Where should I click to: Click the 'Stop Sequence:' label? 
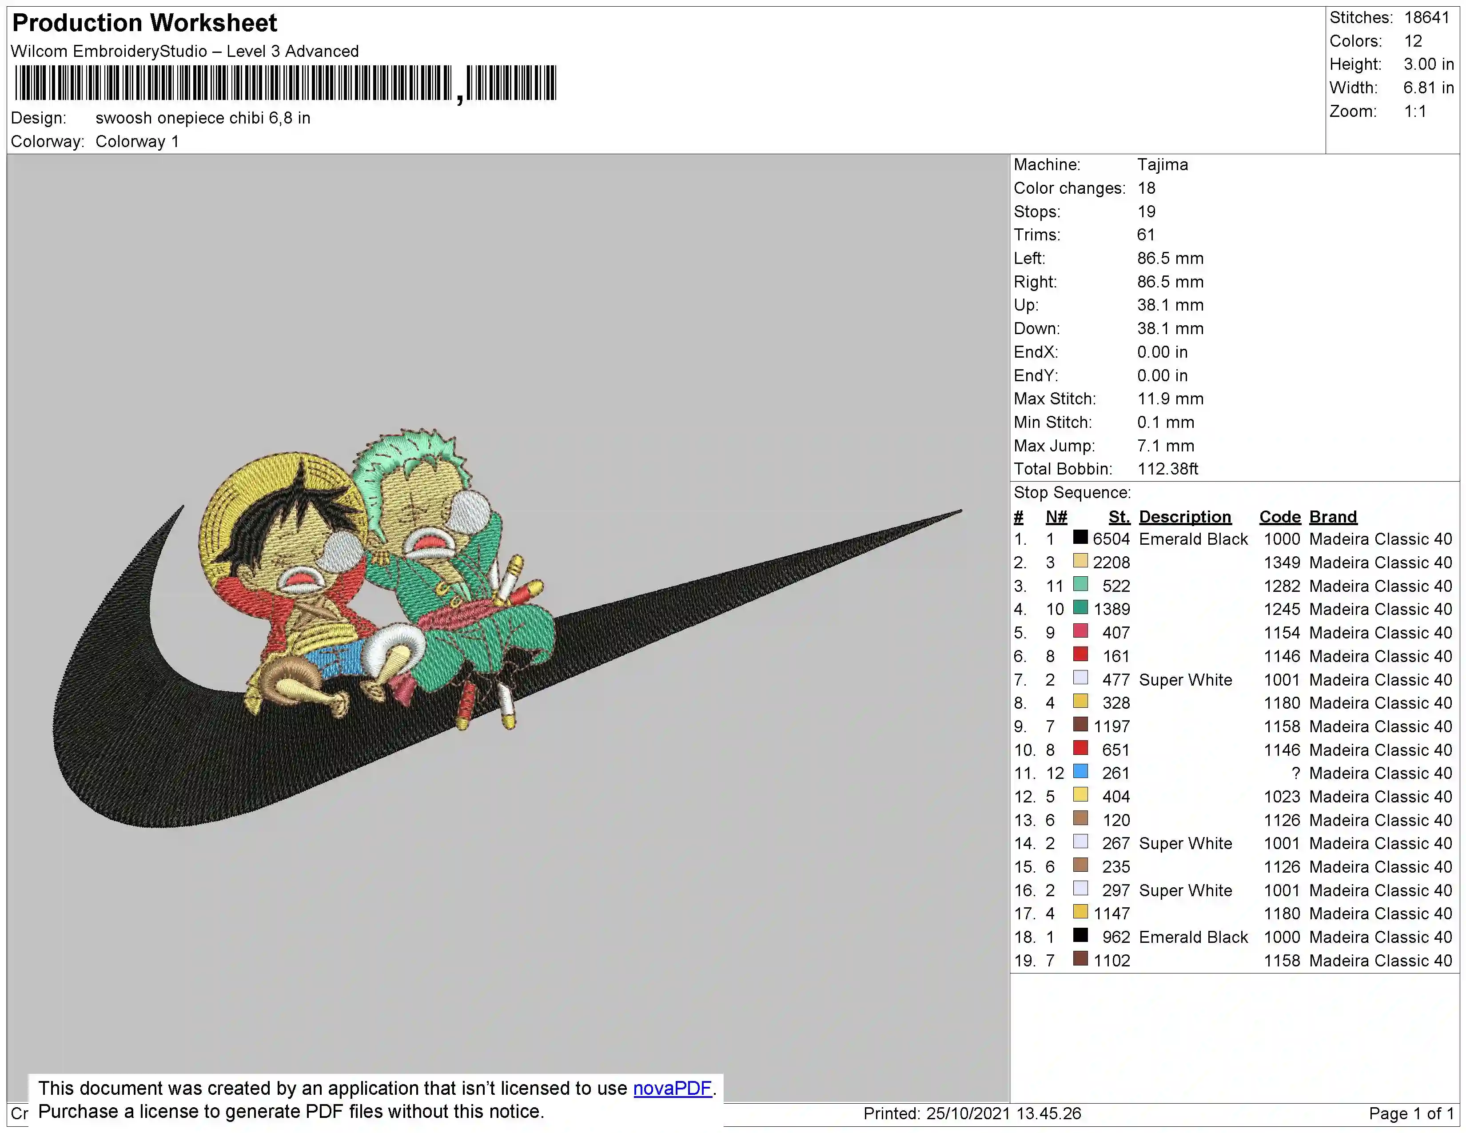(1072, 493)
